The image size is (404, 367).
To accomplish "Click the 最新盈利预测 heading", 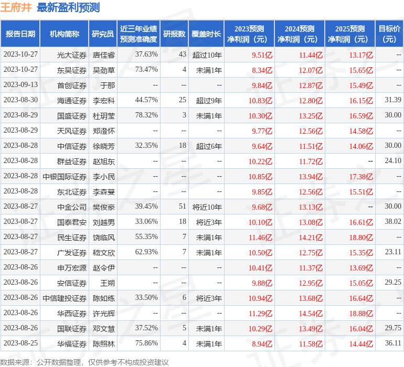I will (x=68, y=7).
